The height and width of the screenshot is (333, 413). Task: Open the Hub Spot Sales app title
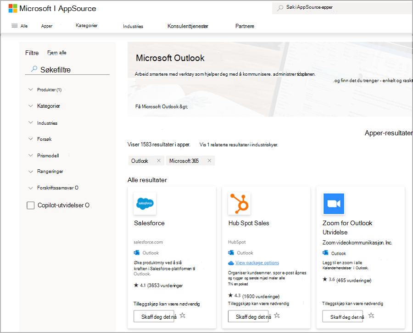249,223
